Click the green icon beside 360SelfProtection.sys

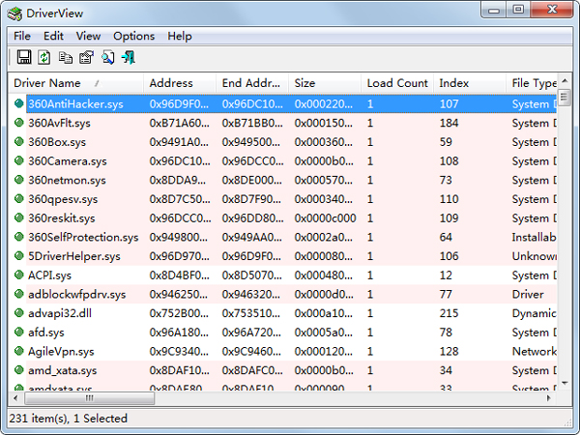point(19,237)
